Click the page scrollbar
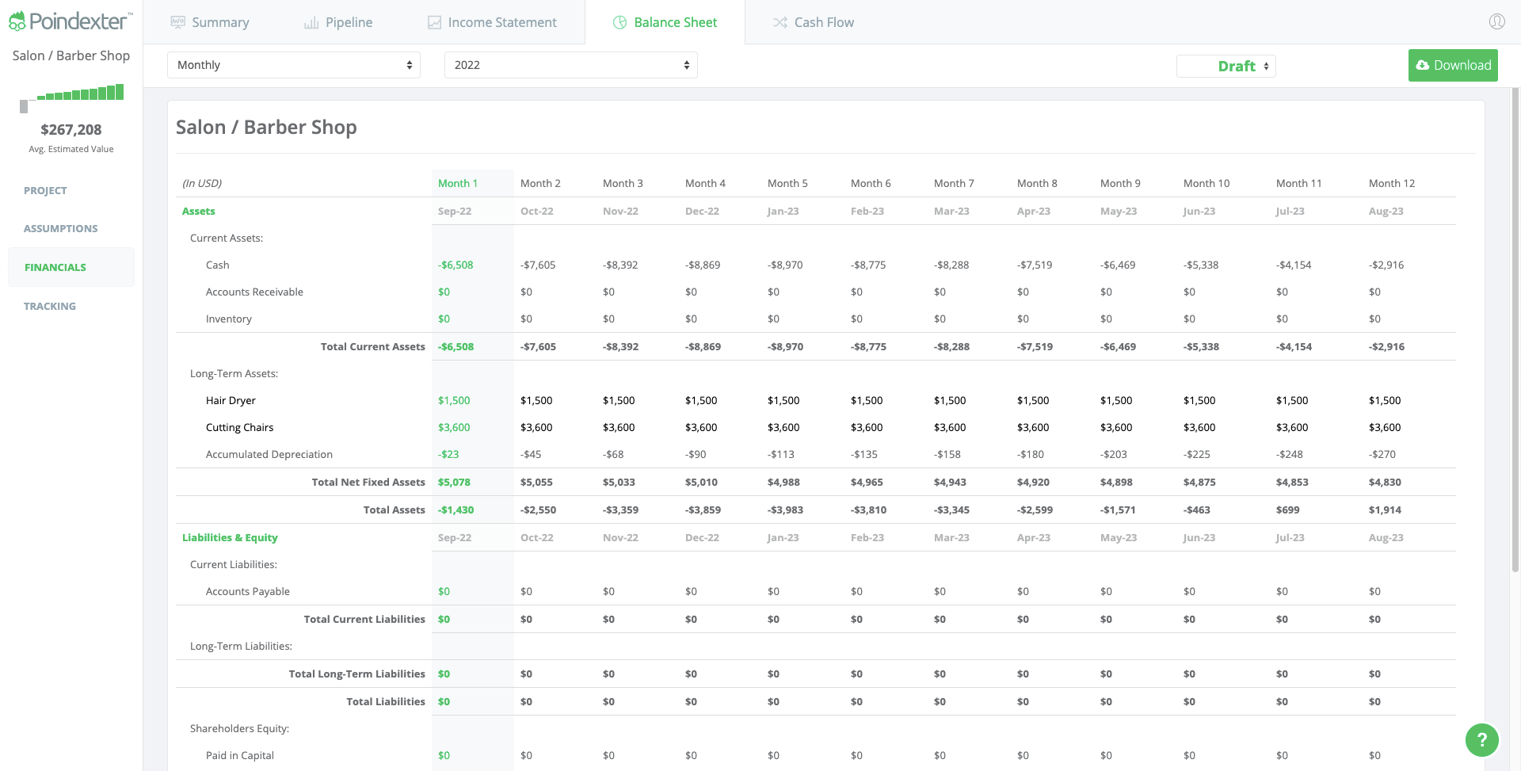The height and width of the screenshot is (771, 1521). point(1515,329)
